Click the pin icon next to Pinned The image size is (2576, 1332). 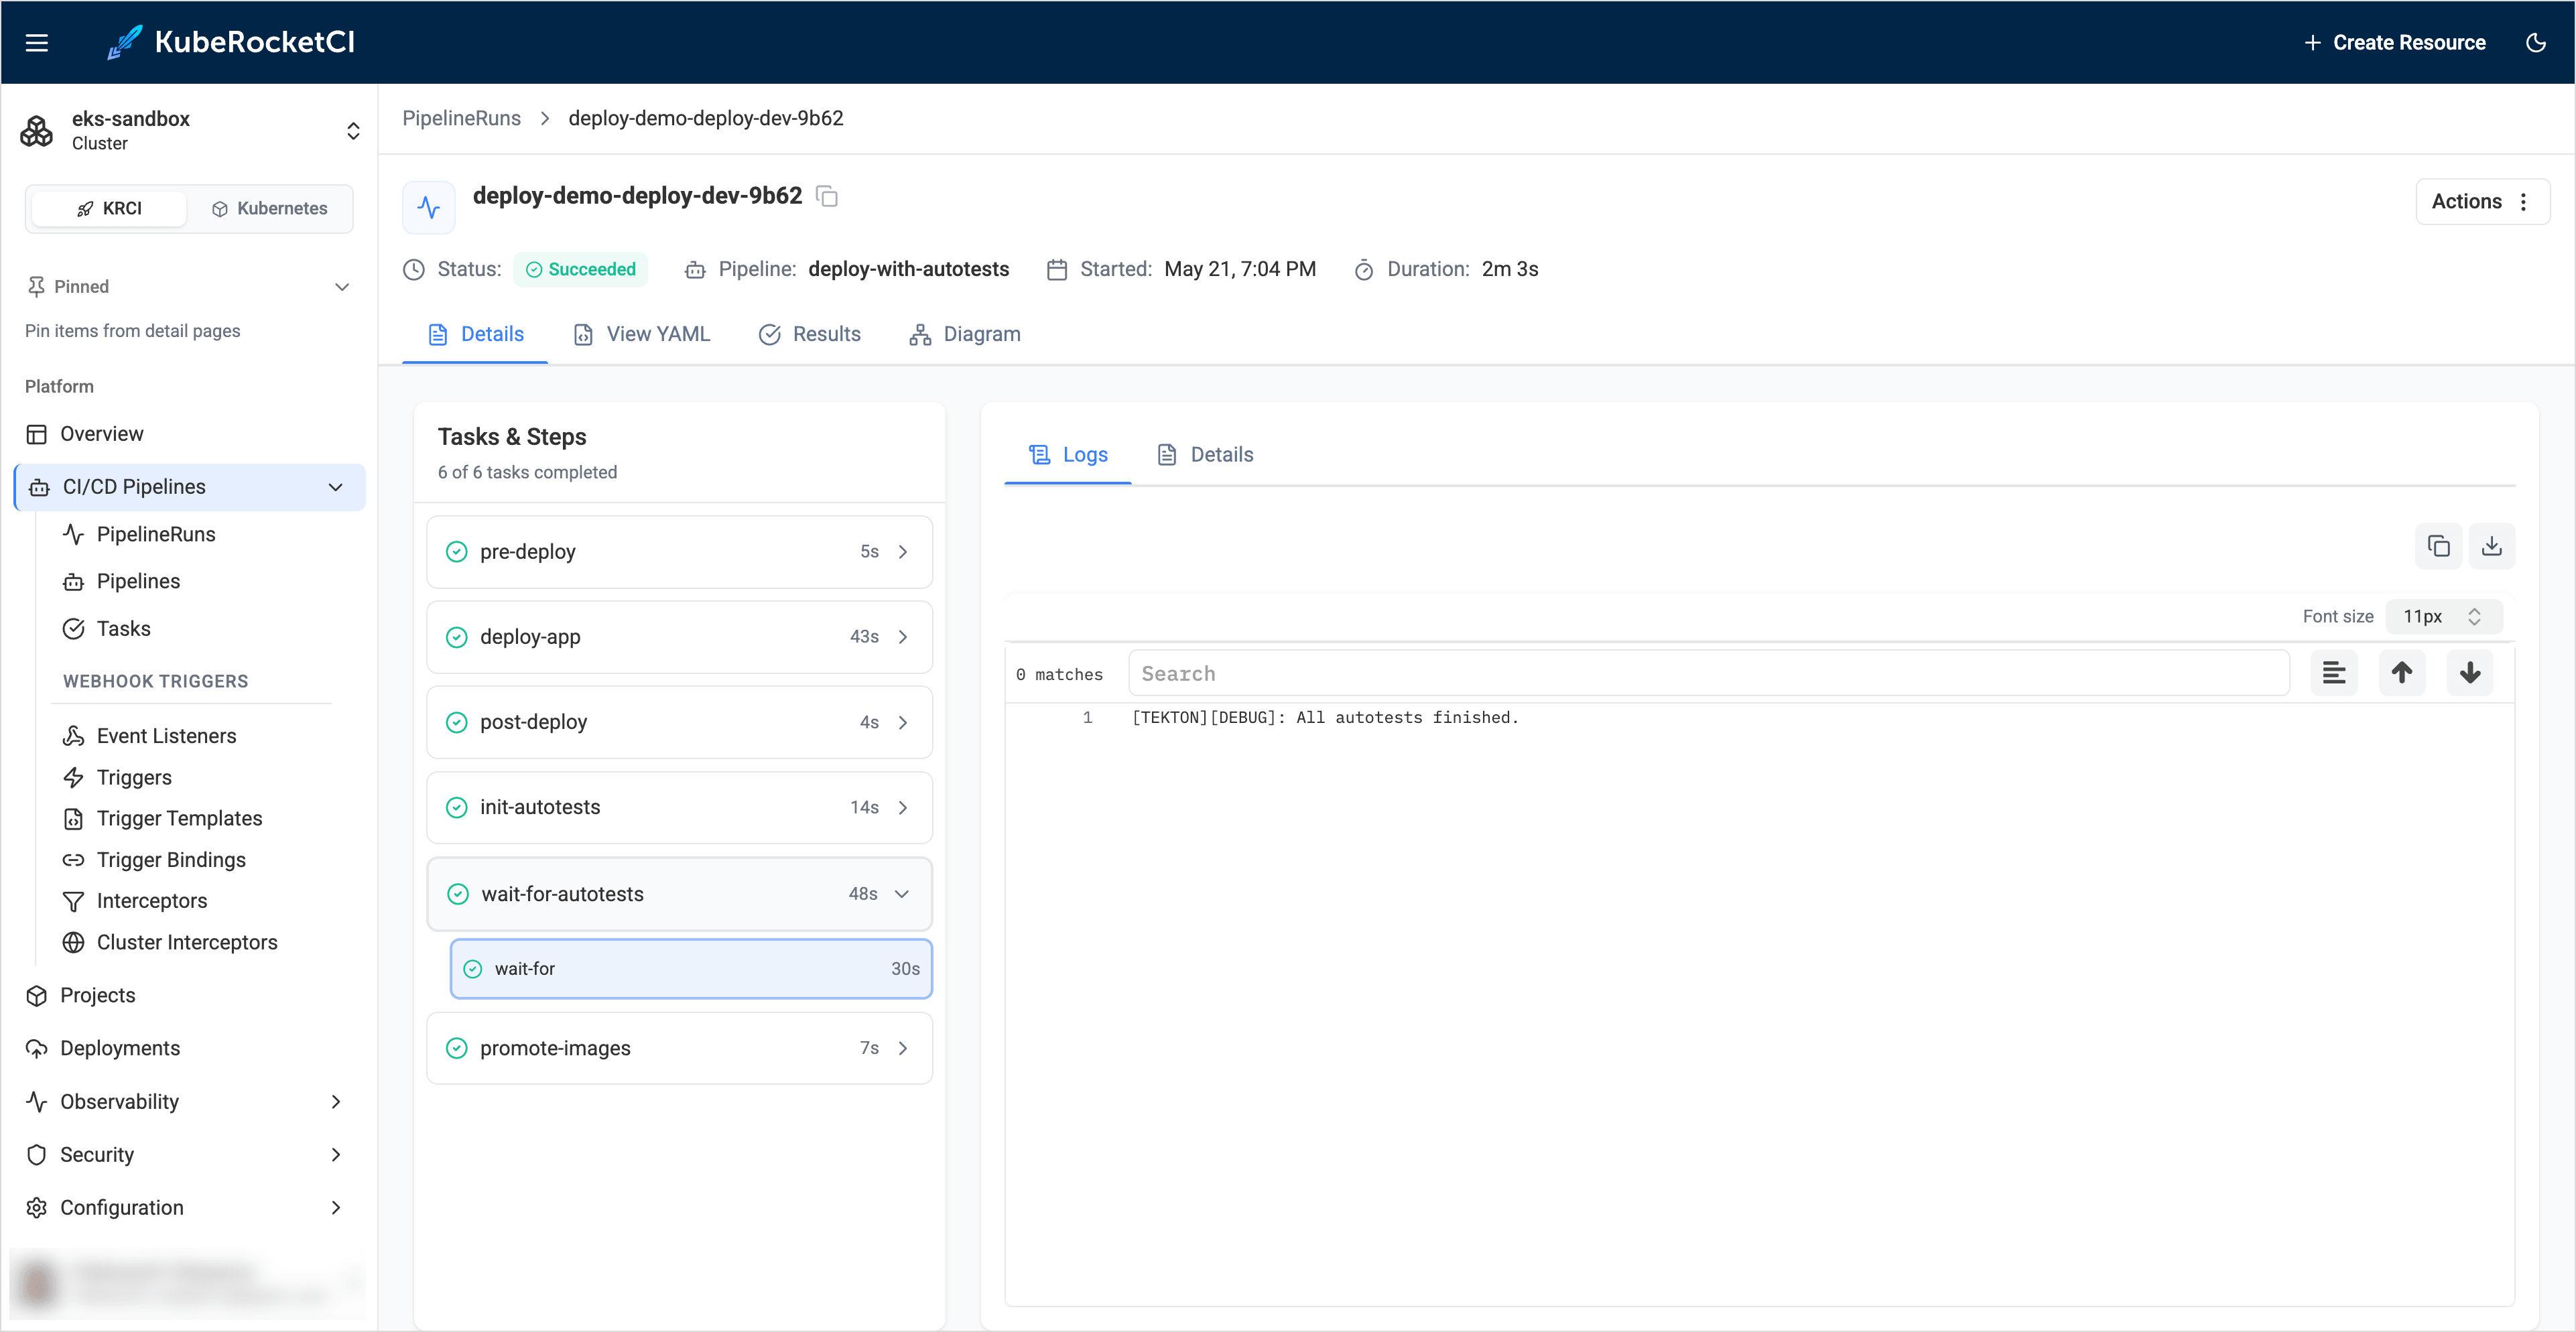[36, 287]
